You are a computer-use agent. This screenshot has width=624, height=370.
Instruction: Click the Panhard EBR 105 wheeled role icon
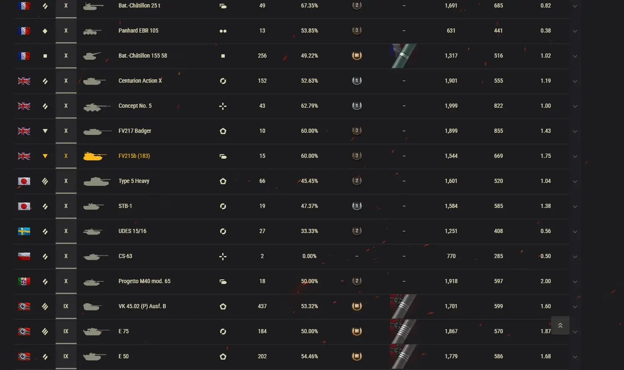(x=223, y=31)
